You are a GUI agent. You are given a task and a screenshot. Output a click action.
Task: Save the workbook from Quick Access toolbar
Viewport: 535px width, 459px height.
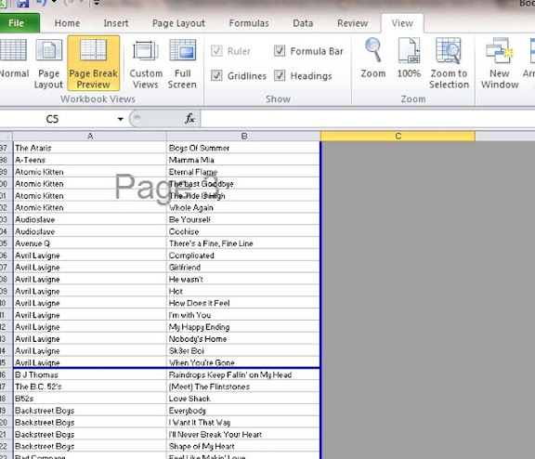pos(22,4)
